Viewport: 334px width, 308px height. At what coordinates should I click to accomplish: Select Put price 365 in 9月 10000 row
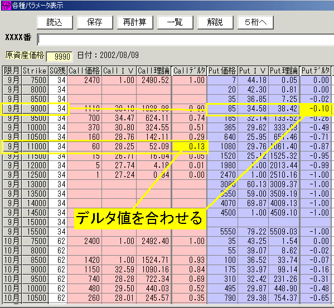[222, 128]
